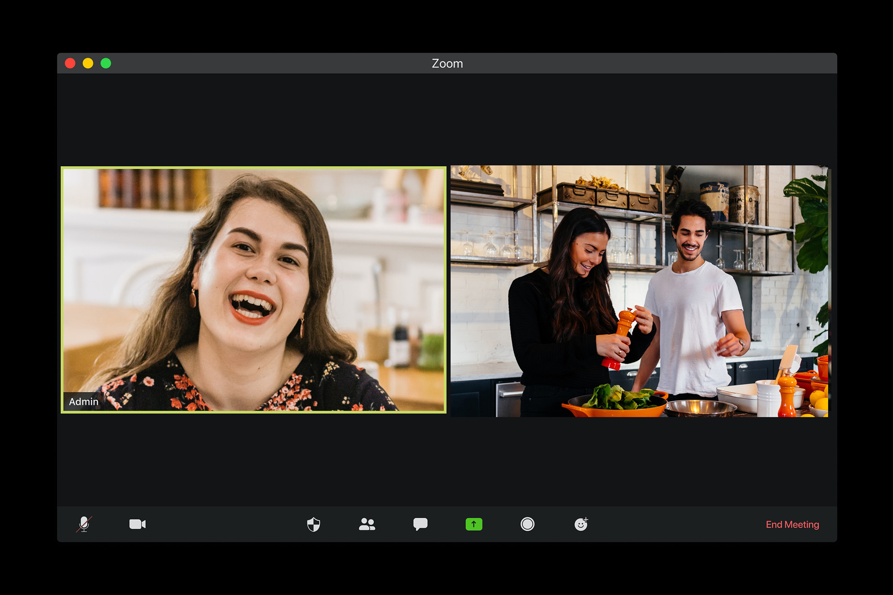Viewport: 893px width, 595px height.
Task: Click the Admin name label
Action: (83, 401)
